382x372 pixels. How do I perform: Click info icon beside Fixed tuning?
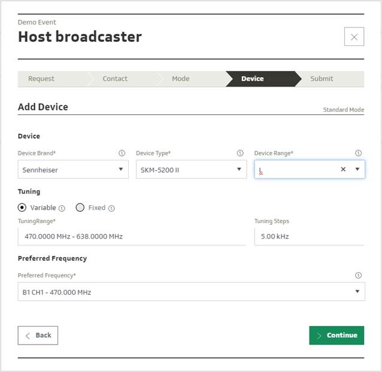tap(112, 208)
